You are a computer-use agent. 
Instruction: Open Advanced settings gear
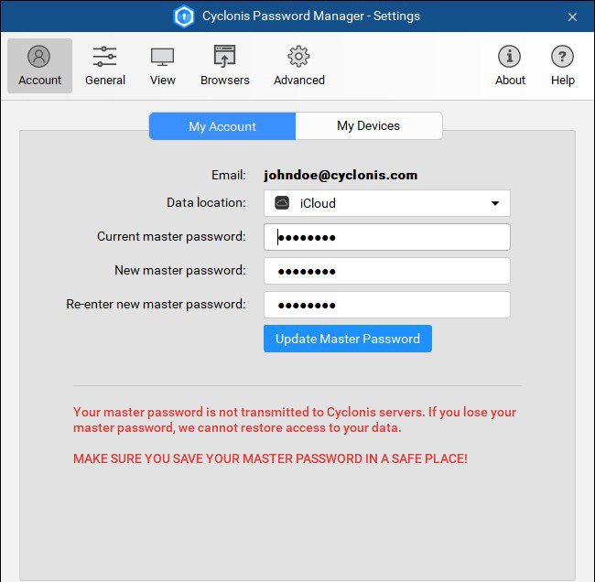tap(298, 66)
